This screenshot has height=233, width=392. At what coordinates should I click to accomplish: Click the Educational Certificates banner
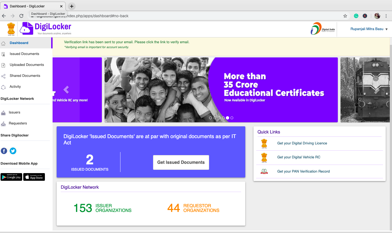221,90
